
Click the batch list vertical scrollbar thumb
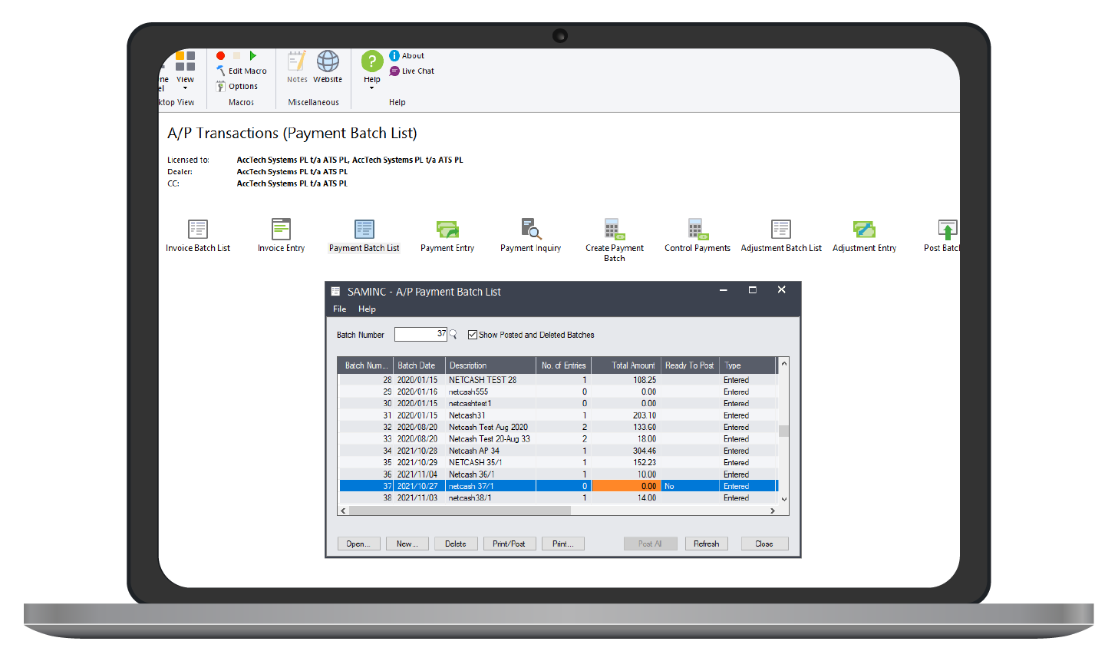click(783, 431)
